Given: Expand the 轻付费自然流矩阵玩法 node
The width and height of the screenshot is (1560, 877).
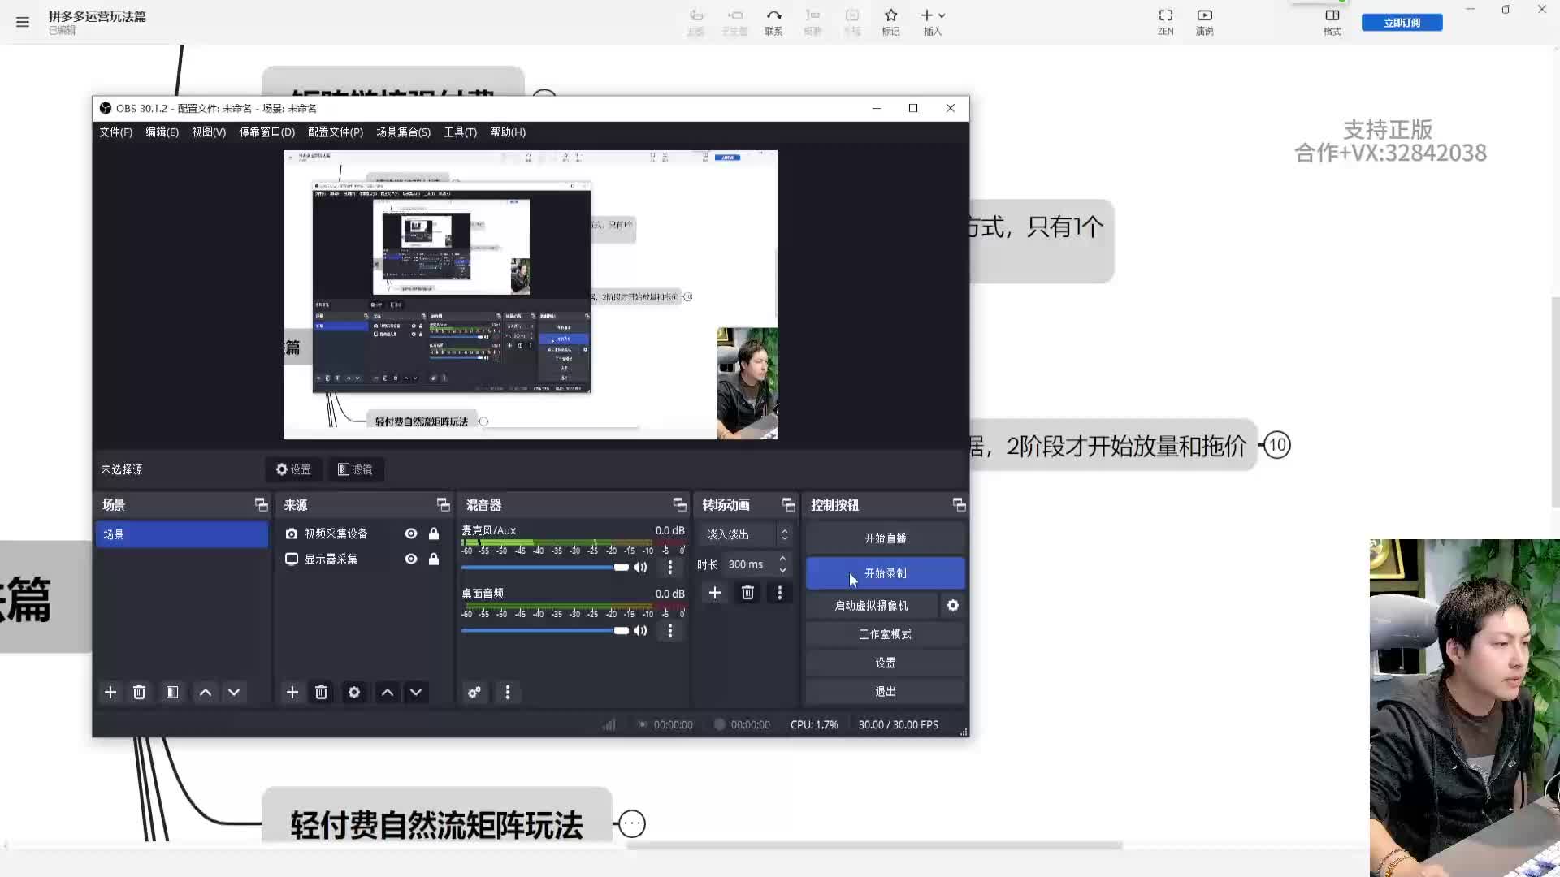Looking at the screenshot, I should point(632,824).
